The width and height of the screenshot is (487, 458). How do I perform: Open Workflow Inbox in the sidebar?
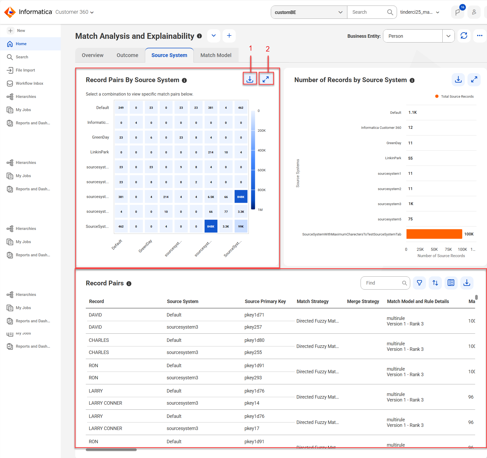coord(30,83)
